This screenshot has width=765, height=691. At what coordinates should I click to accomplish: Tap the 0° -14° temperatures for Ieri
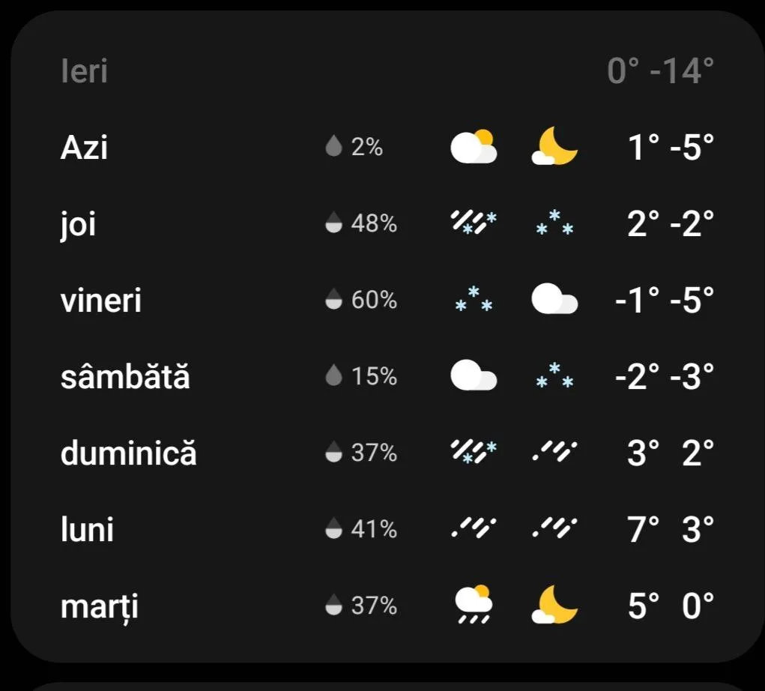click(x=660, y=72)
